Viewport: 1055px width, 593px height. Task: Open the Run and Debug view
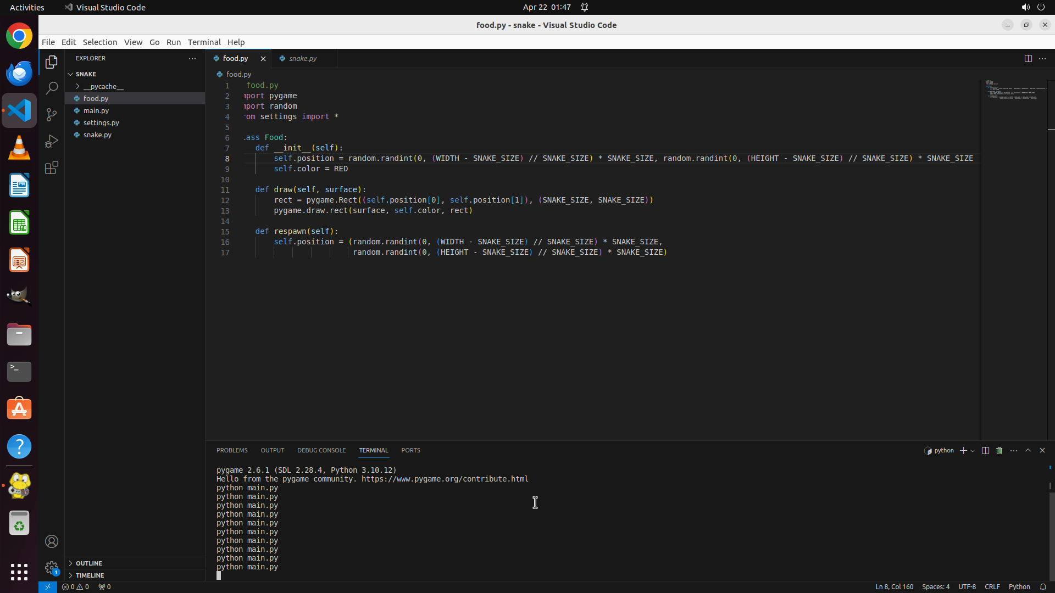pyautogui.click(x=52, y=141)
